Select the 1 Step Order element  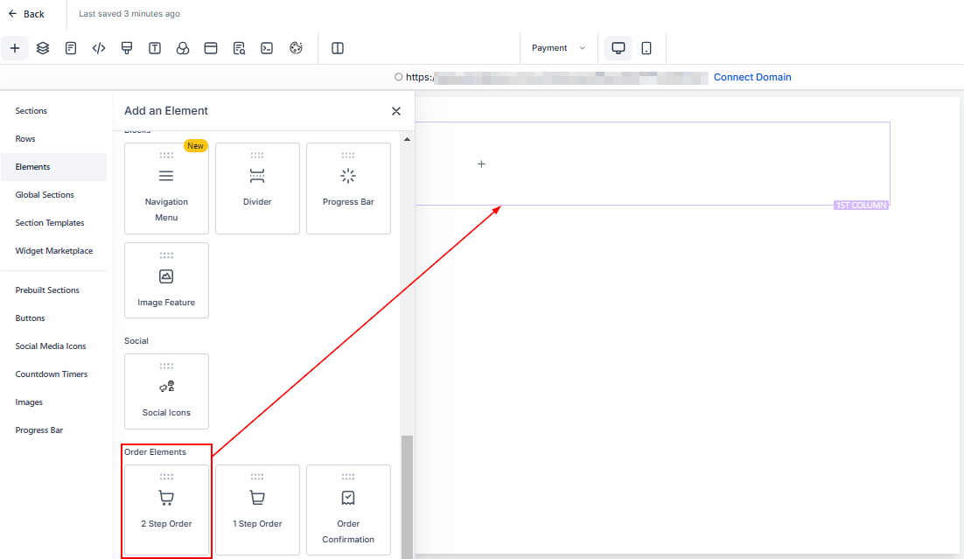pyautogui.click(x=257, y=510)
